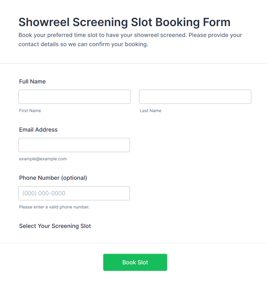The height and width of the screenshot is (285, 267).
Task: Select the Phone Number input box
Action: [74, 193]
